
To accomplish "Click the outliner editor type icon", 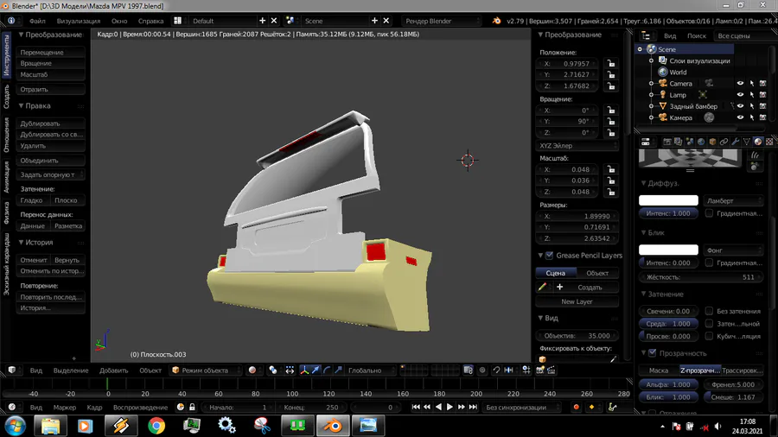I will tap(646, 35).
